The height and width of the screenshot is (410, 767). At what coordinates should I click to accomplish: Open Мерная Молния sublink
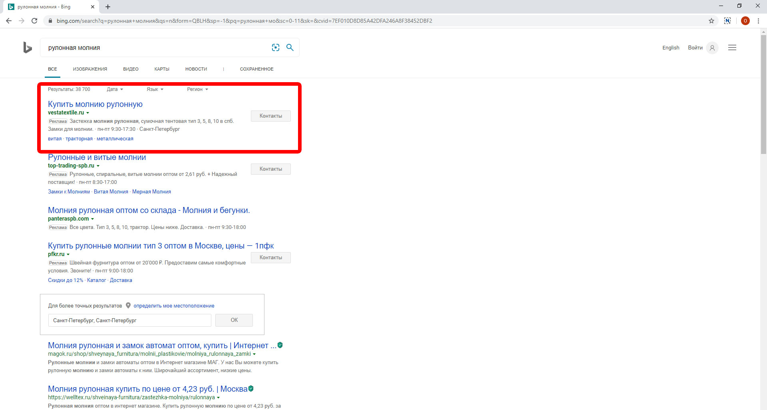151,192
